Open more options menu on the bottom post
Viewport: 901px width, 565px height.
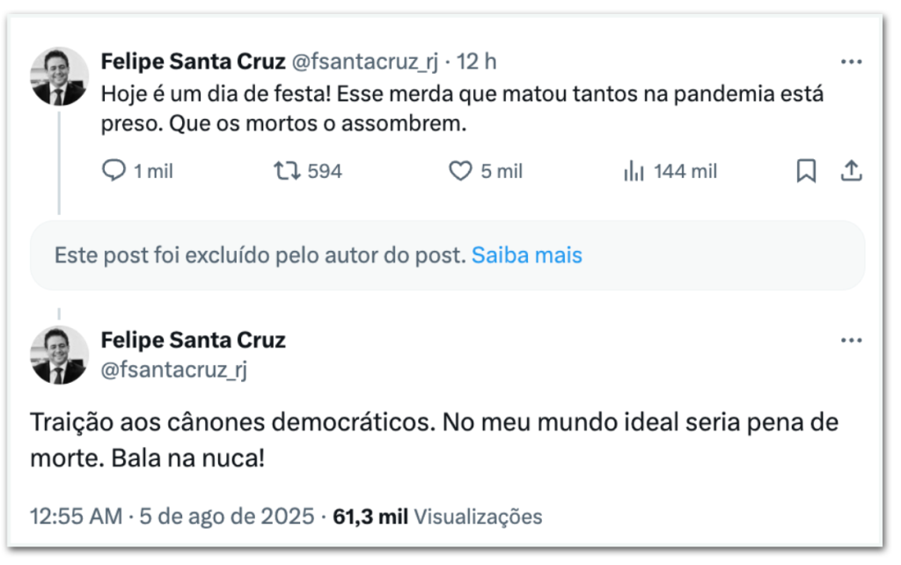coord(851,340)
